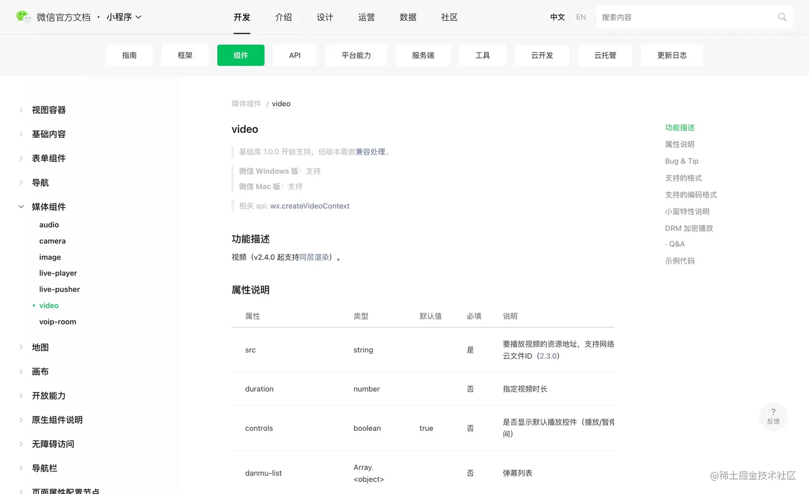Viewport: 809px width, 494px height.
Task: Switch language to EN
Action: (x=581, y=17)
